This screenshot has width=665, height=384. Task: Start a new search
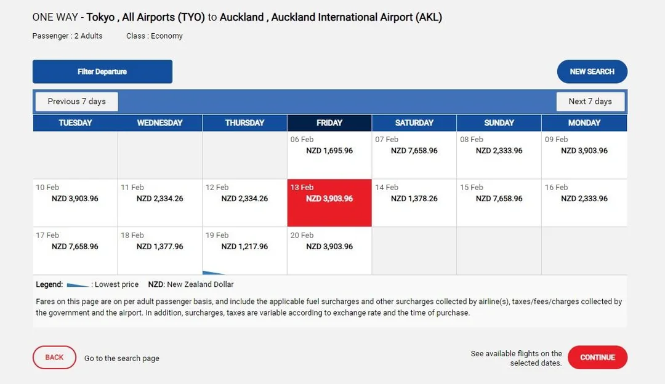(x=592, y=71)
